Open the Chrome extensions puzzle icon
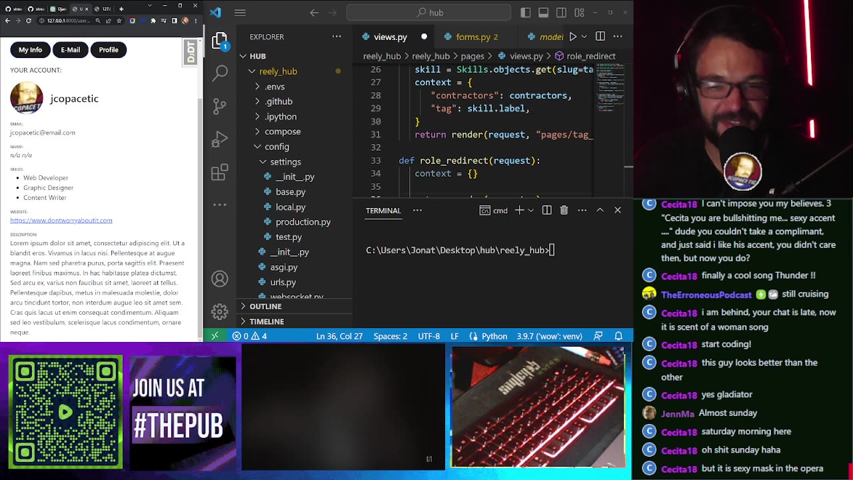Screen dimensions: 853x480 click(153, 21)
